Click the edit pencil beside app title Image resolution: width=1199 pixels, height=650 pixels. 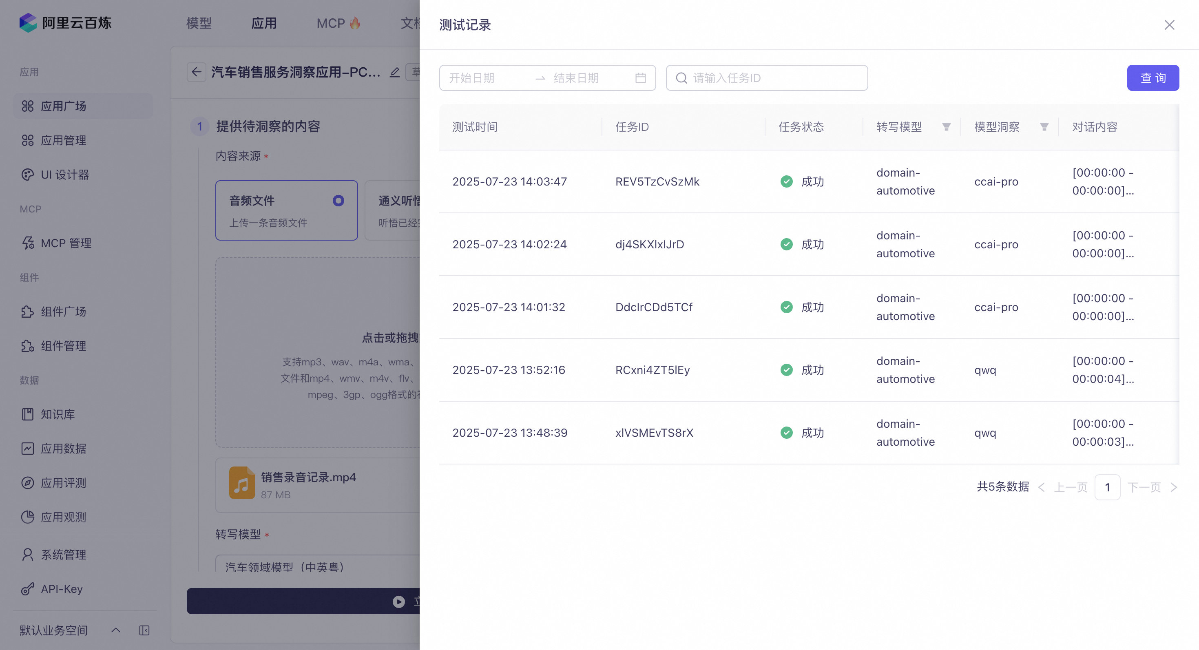pyautogui.click(x=394, y=72)
